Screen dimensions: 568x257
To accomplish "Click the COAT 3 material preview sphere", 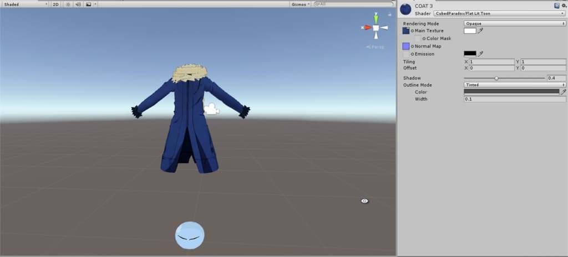I will click(x=405, y=9).
